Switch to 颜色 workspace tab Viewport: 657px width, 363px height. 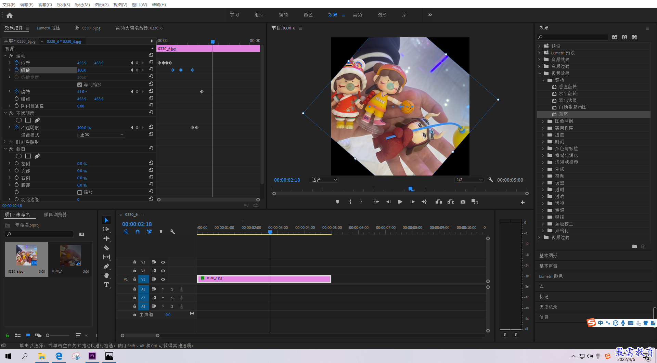(308, 15)
